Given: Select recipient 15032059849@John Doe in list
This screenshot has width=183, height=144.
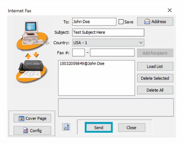Looking at the screenshot, I should click(x=82, y=64).
